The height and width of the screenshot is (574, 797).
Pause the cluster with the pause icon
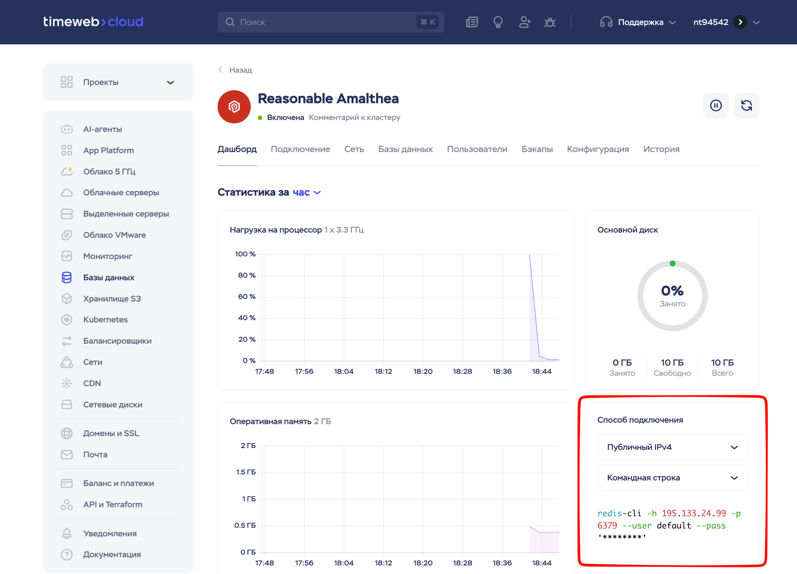[716, 105]
